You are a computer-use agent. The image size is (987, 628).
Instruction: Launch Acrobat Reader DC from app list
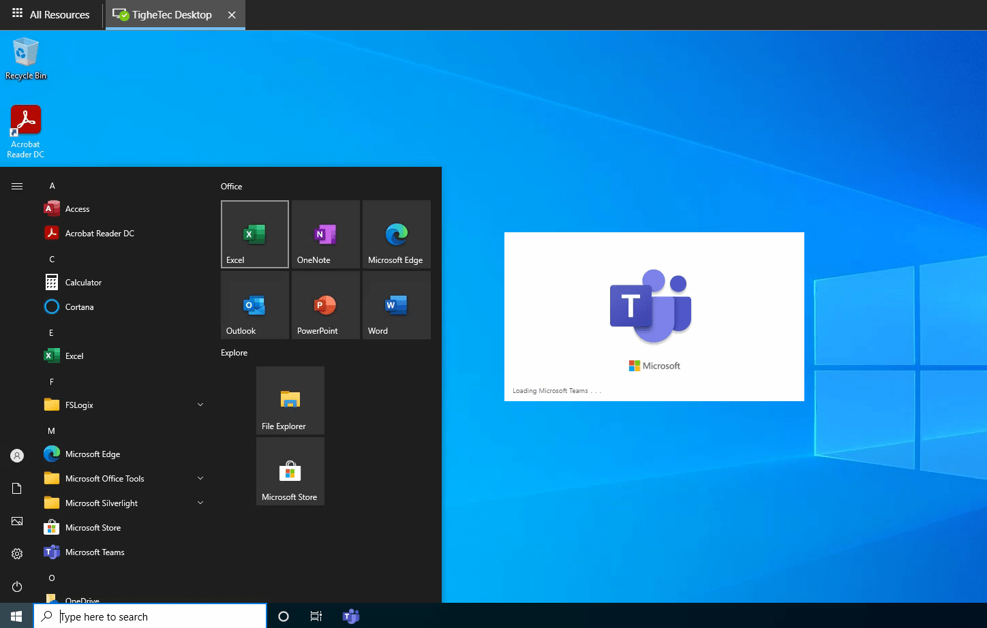pos(124,234)
